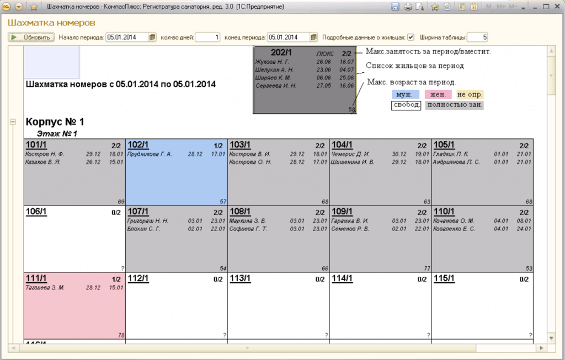Expand the title bar toolbar overflow arrow

click(x=523, y=8)
